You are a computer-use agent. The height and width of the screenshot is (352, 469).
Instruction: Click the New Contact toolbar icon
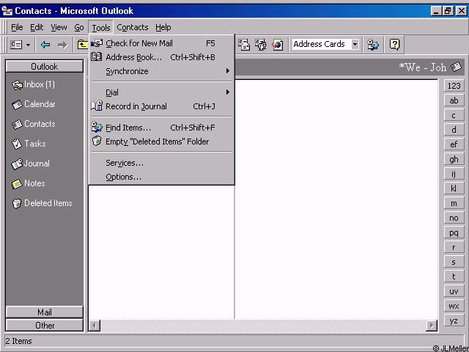pyautogui.click(x=16, y=45)
